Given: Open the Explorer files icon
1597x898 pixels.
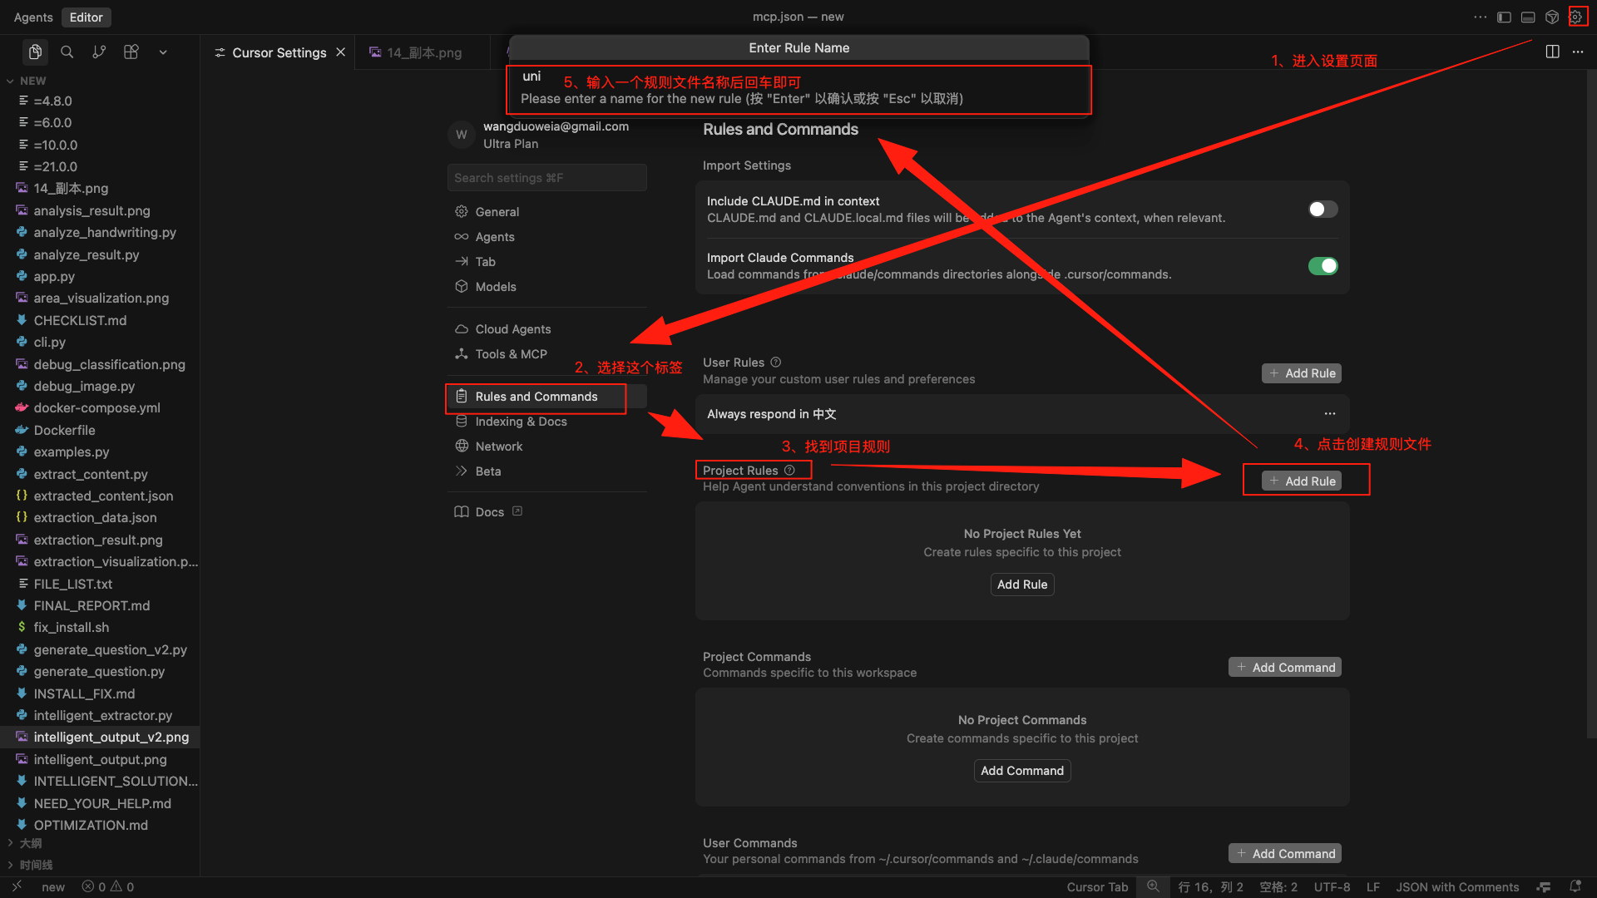Looking at the screenshot, I should [35, 52].
